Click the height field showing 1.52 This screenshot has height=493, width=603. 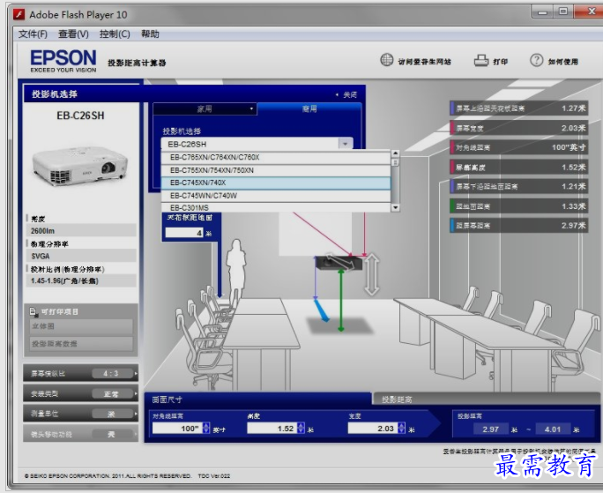pyautogui.click(x=272, y=429)
